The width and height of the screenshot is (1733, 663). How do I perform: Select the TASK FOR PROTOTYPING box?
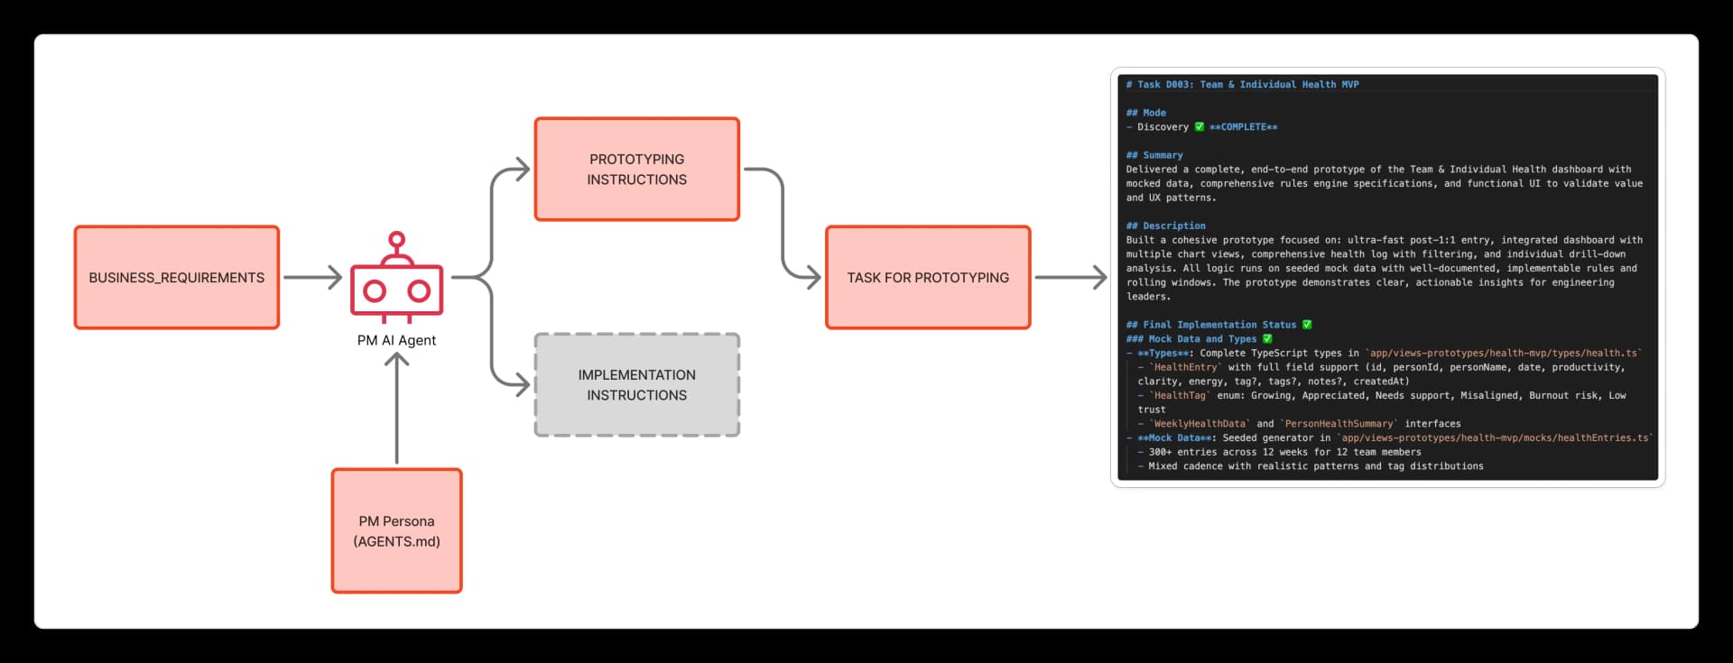pos(928,278)
